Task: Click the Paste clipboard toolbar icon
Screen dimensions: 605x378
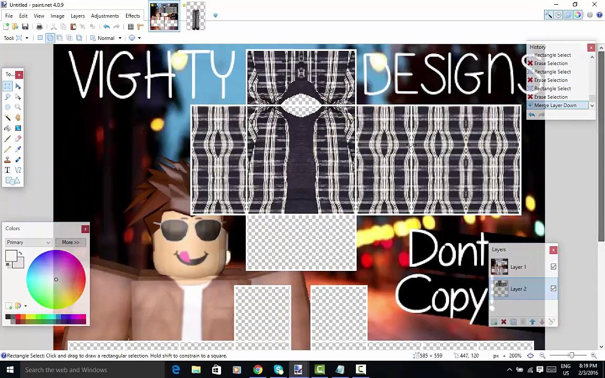Action: click(73, 27)
